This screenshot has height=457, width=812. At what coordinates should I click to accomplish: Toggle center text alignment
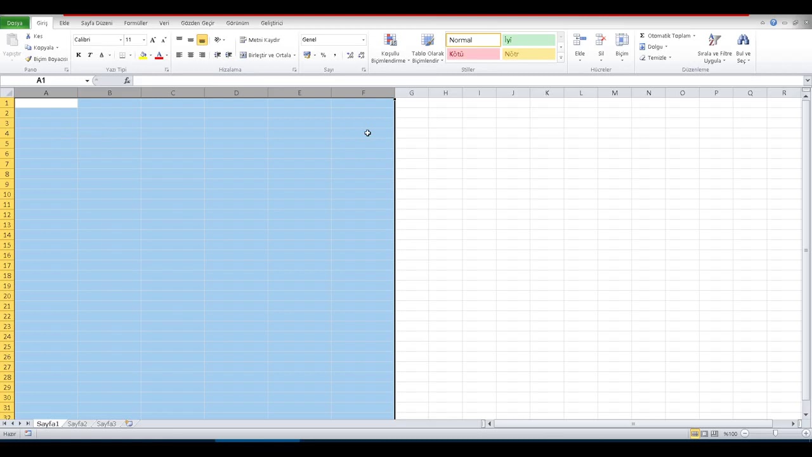click(x=190, y=55)
